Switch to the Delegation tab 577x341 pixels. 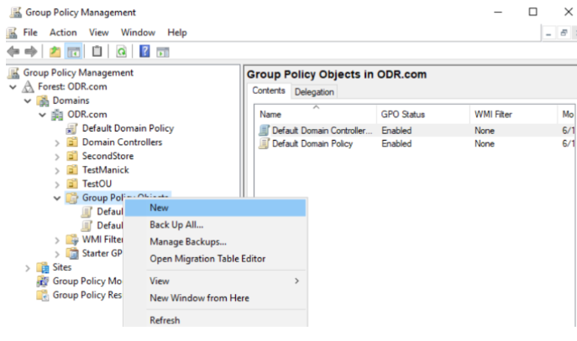click(314, 92)
